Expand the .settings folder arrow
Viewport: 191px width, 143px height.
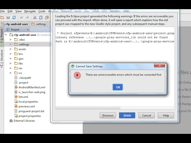point(11,44)
